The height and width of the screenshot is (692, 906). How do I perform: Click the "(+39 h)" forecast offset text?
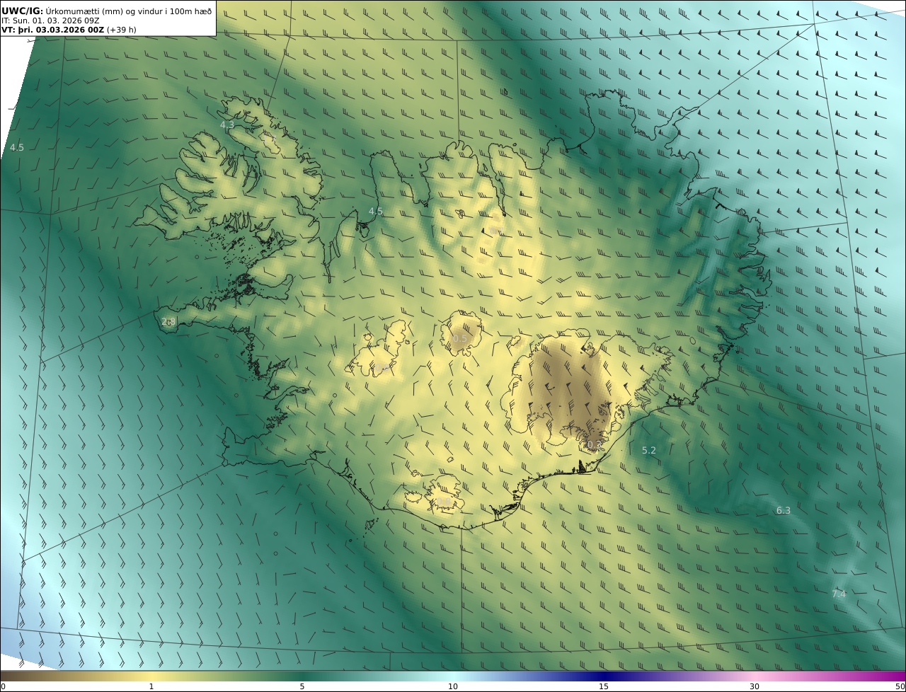pyautogui.click(x=122, y=30)
